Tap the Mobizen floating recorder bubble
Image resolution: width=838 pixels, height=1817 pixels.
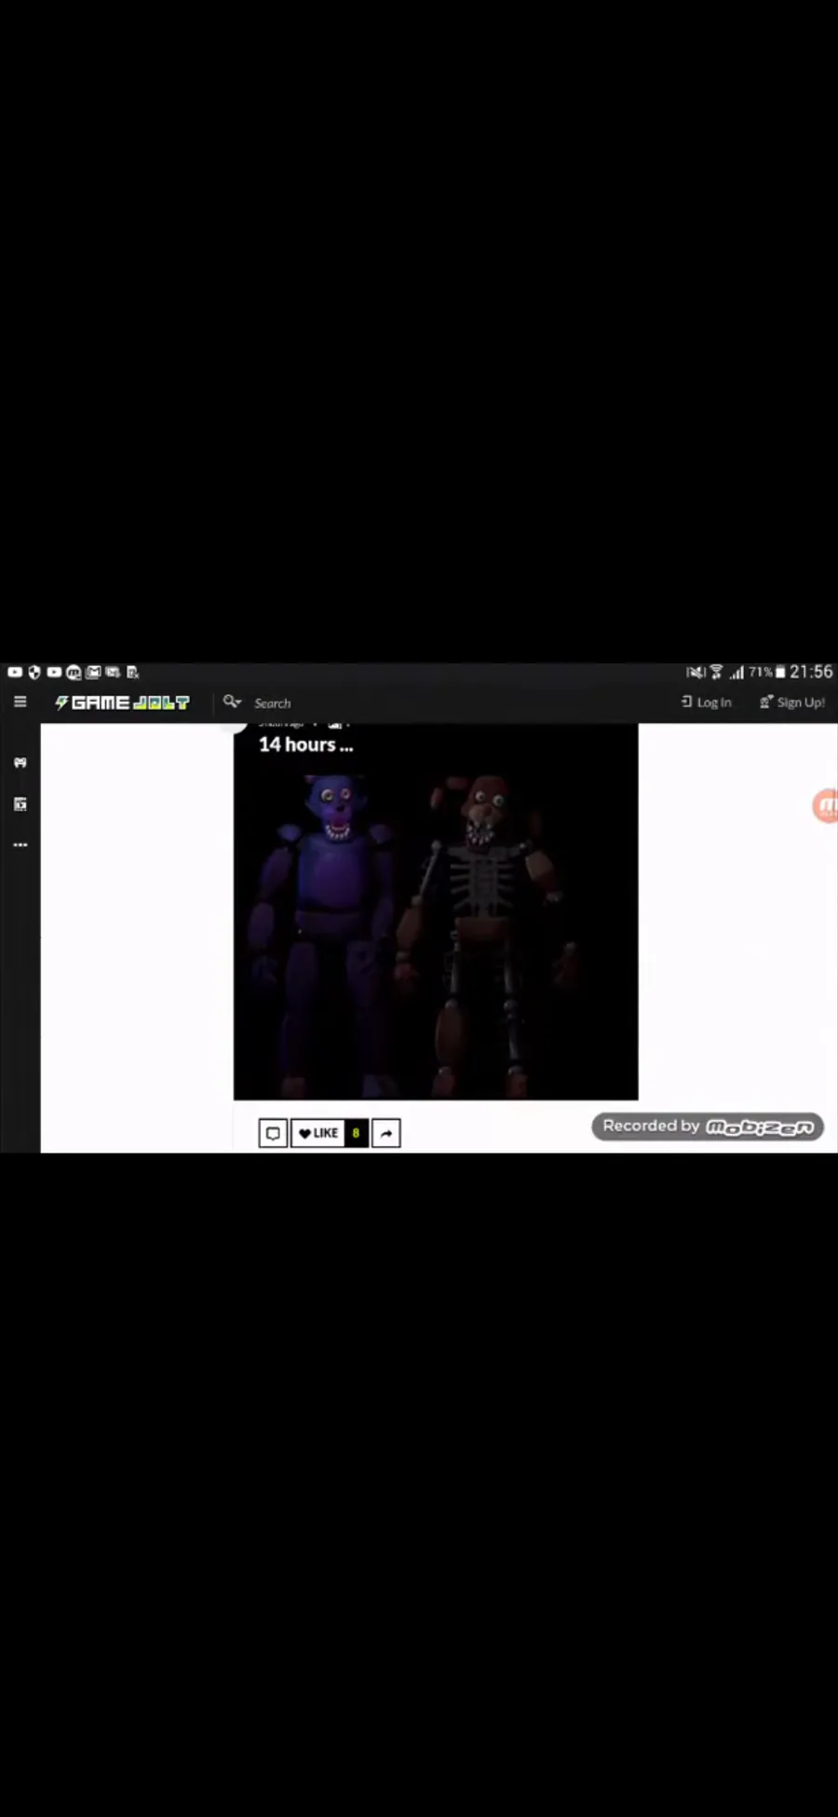click(826, 806)
